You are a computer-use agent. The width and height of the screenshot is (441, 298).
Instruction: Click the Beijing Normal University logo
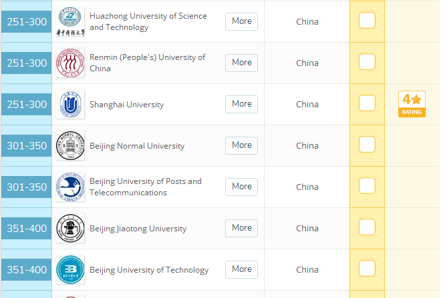[x=70, y=146]
